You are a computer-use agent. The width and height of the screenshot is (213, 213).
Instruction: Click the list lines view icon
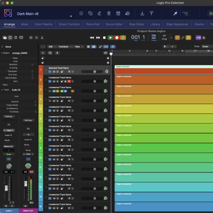pyautogui.click(x=185, y=13)
